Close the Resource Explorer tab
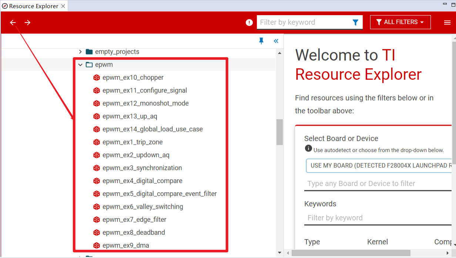This screenshot has width=456, height=258. click(63, 6)
